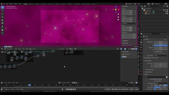Toggle the camera view icon
Viewport: 169px width, 95px height.
[x=118, y=20]
